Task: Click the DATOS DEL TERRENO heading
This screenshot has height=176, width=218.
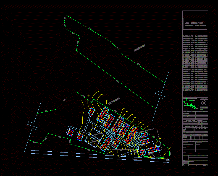Action: click(x=195, y=120)
